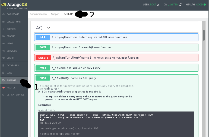
Task: Switch to the Support tab
Action: 55,14
